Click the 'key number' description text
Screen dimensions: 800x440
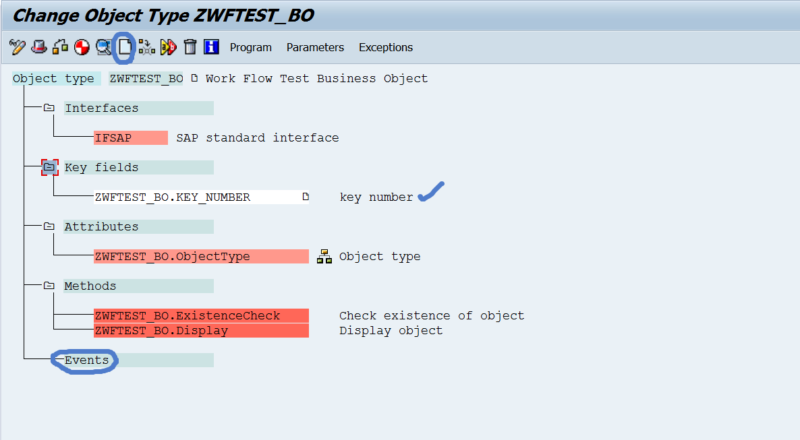[x=376, y=197]
